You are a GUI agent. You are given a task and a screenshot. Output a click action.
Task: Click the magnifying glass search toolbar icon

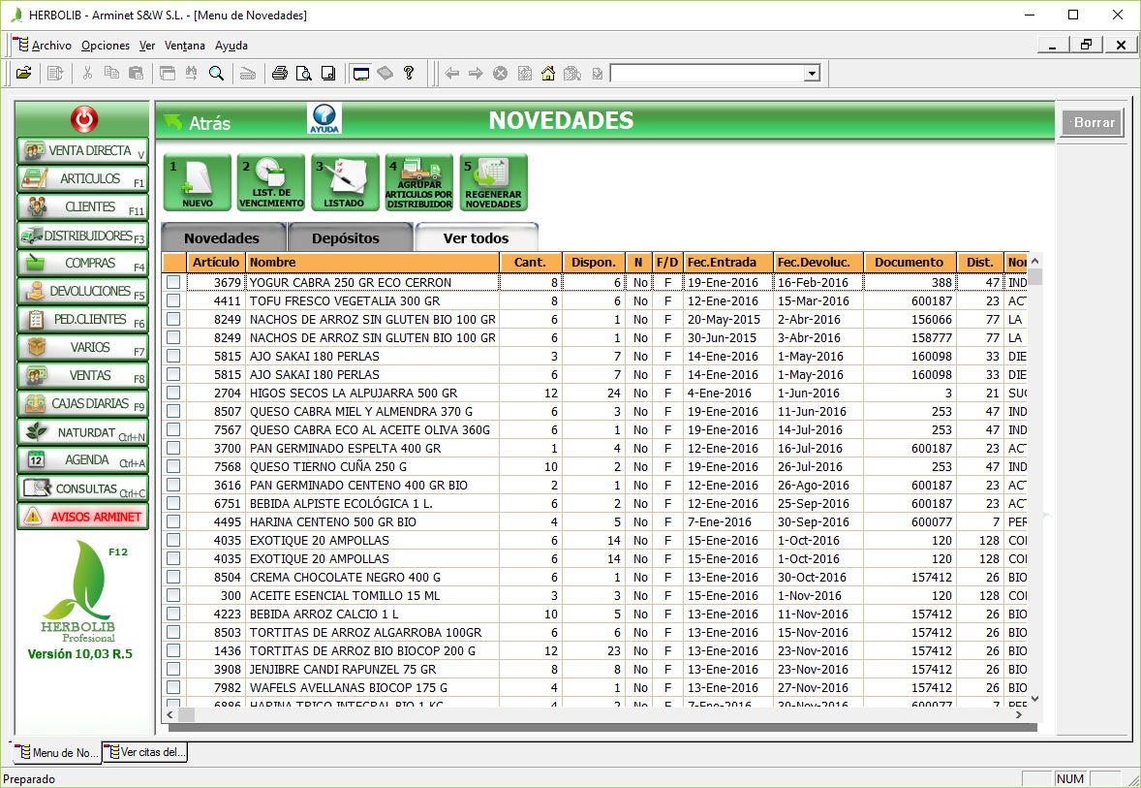216,73
